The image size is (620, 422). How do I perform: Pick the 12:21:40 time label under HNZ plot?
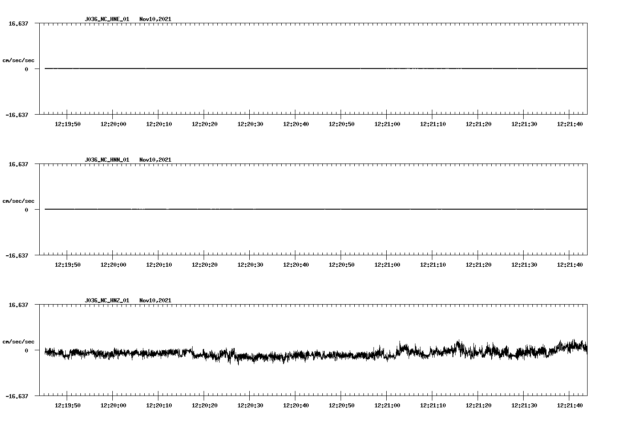(x=570, y=406)
